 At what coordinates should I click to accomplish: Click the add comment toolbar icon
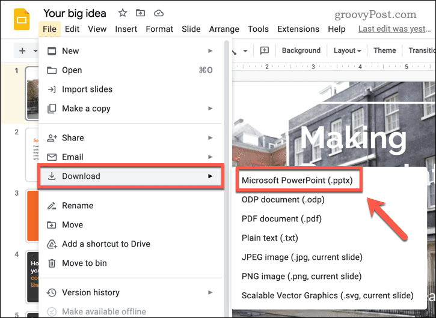(264, 50)
